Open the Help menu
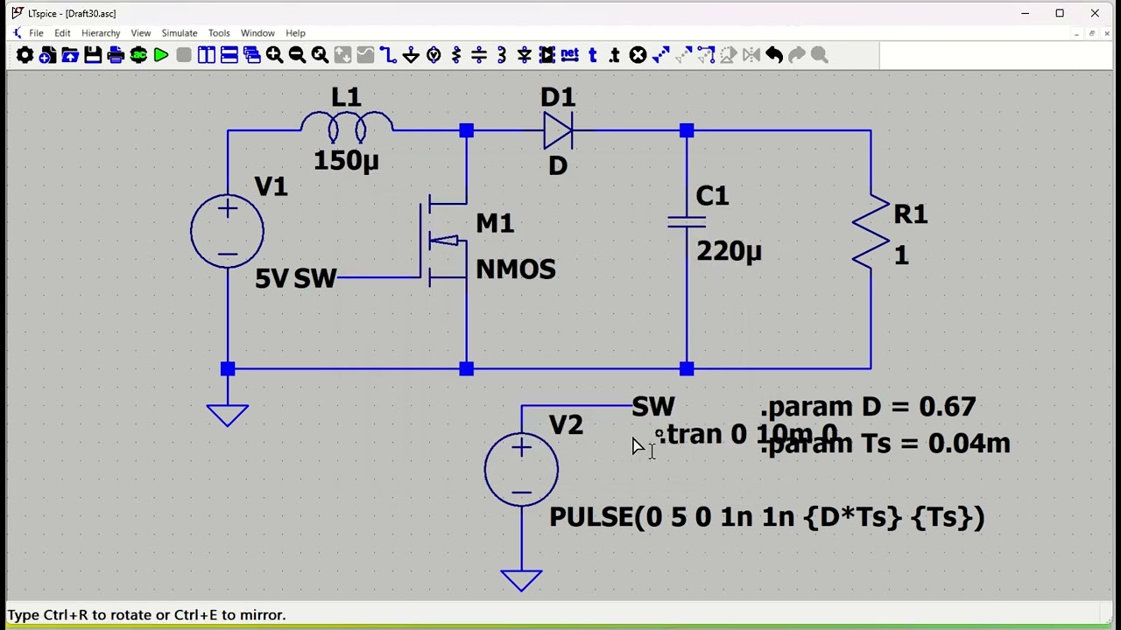1121x630 pixels. pos(296,33)
